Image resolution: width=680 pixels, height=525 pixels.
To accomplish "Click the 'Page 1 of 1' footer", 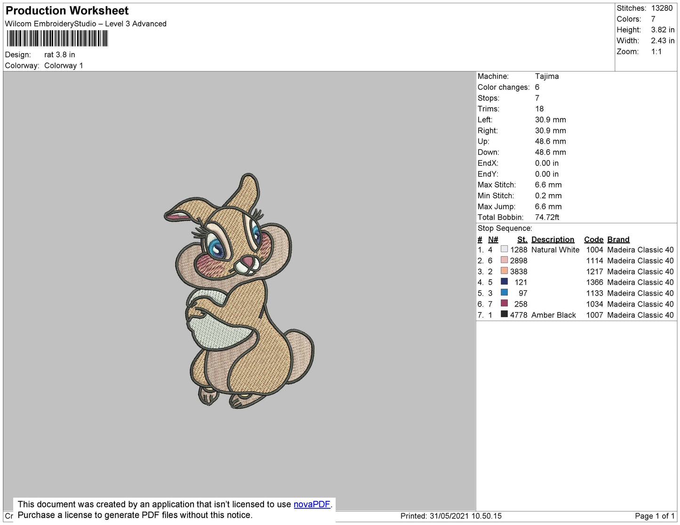I will point(655,516).
